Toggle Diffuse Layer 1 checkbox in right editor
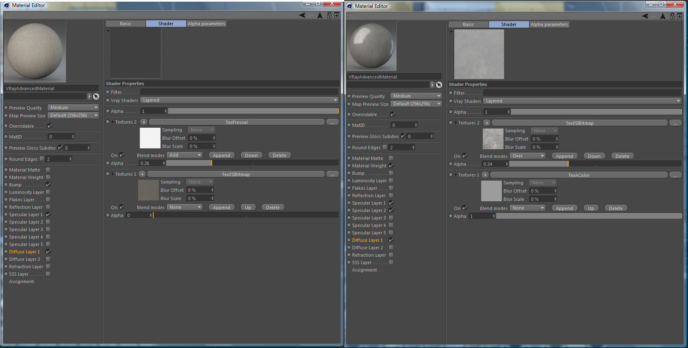This screenshot has width=688, height=348. pyautogui.click(x=391, y=240)
